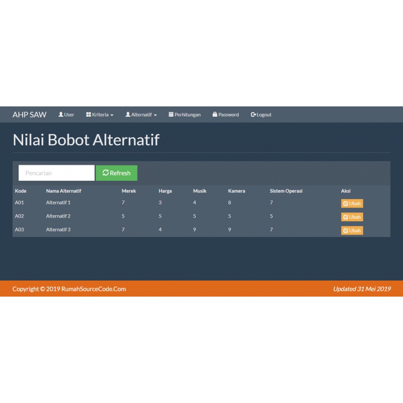Click the green Refresh button
The height and width of the screenshot is (403, 403).
[x=116, y=173]
